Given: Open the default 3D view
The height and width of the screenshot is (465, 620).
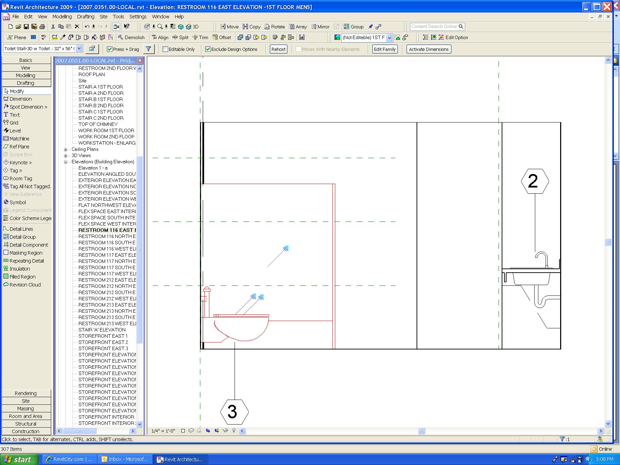Looking at the screenshot, I should click(x=192, y=27).
